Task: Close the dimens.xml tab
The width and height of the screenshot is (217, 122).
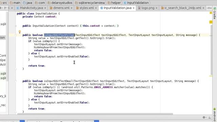Action: [x=72, y=8]
